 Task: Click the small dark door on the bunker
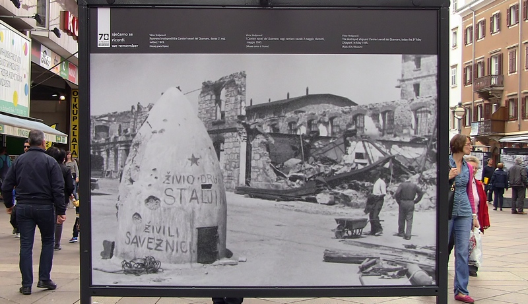(x=207, y=245)
